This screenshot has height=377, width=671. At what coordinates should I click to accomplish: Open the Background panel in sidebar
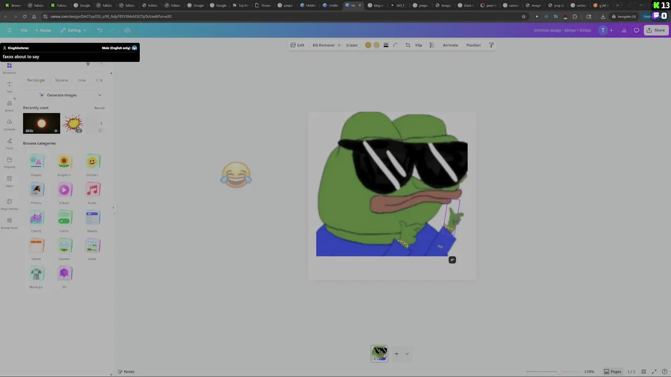[x=9, y=223]
